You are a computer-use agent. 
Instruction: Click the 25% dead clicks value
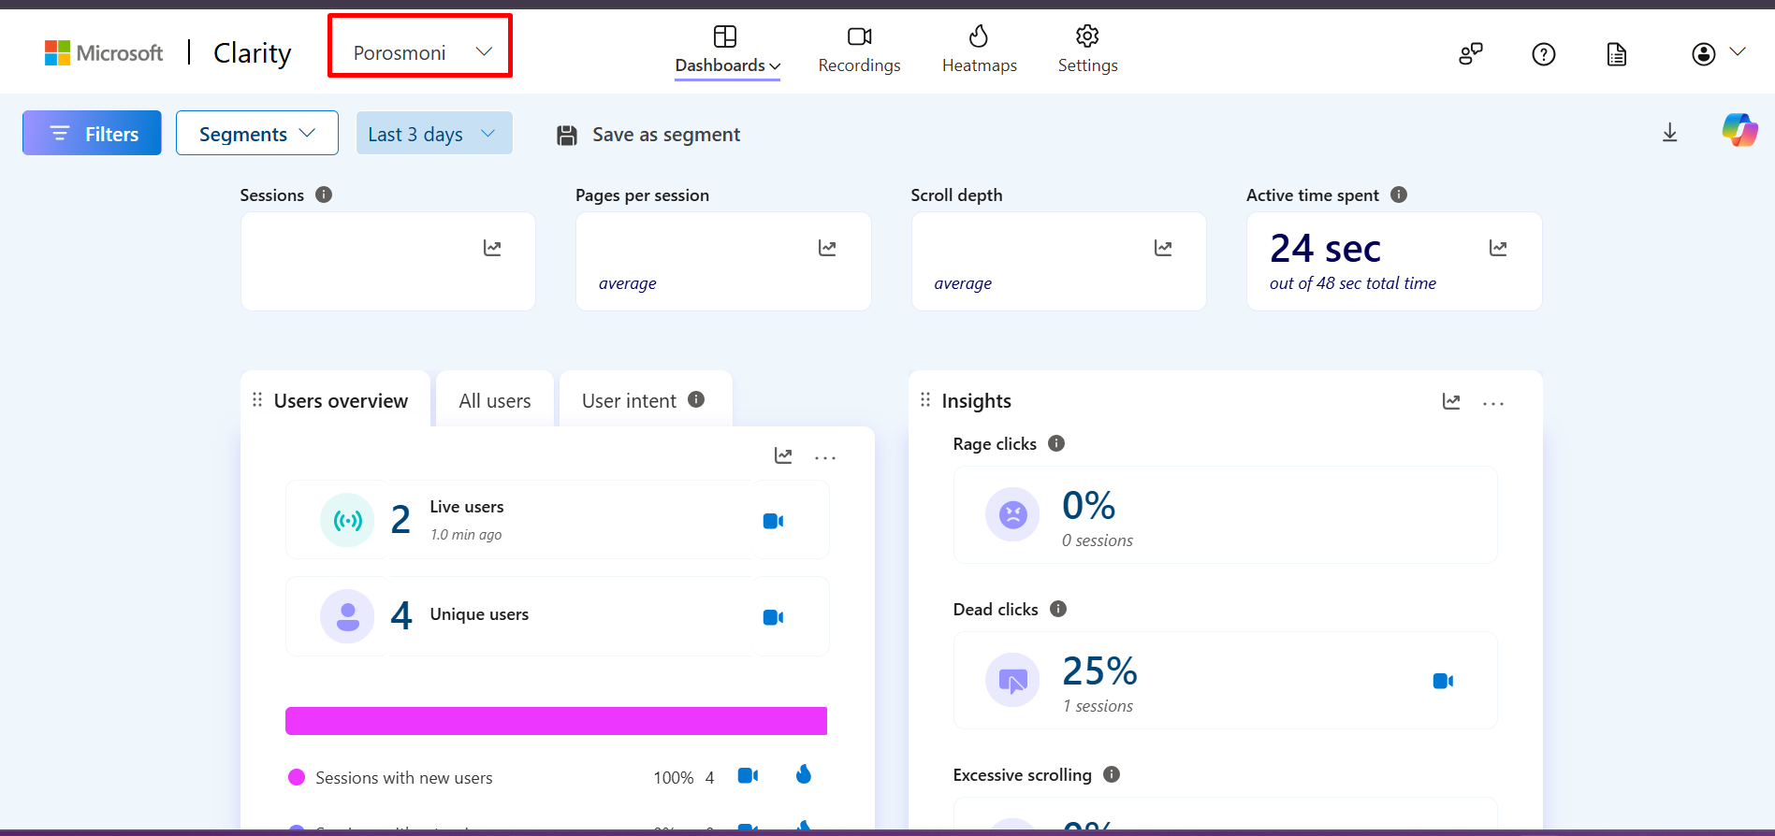(x=1099, y=670)
